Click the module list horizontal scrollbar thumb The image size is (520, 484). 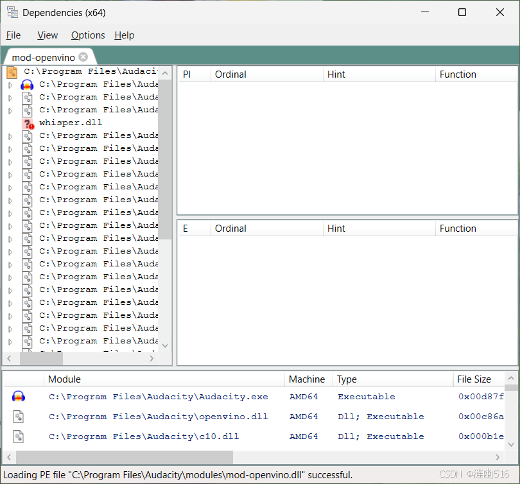click(125, 458)
